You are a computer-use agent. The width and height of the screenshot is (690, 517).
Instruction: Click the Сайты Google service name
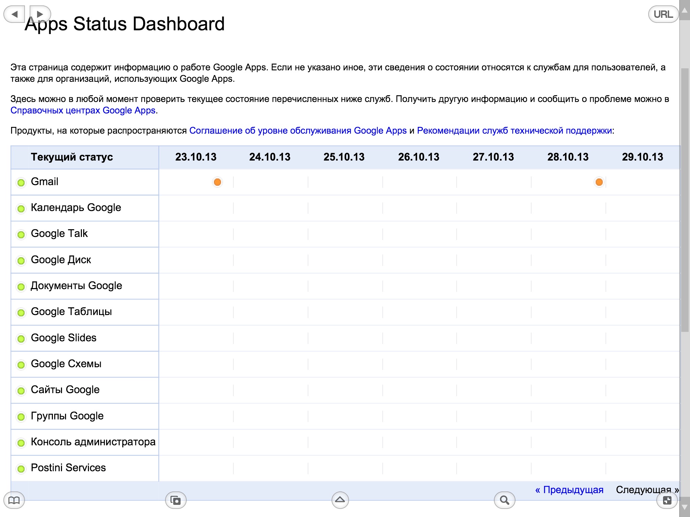tap(65, 390)
